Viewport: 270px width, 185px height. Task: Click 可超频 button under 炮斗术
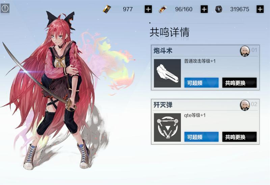pos(201,83)
